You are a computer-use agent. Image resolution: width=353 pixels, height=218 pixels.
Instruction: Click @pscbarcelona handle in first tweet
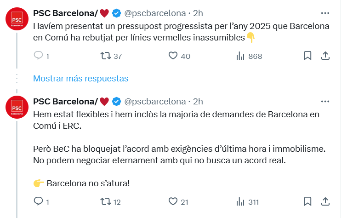click(x=155, y=13)
